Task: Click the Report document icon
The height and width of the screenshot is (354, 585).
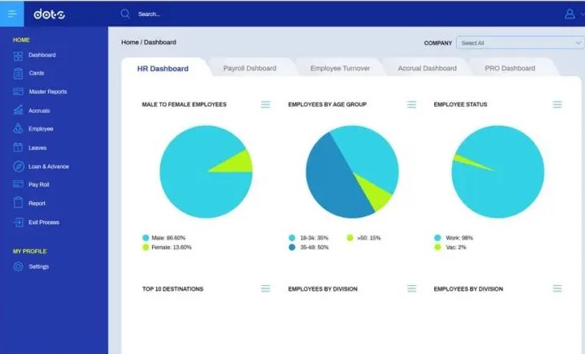Action: tap(18, 203)
